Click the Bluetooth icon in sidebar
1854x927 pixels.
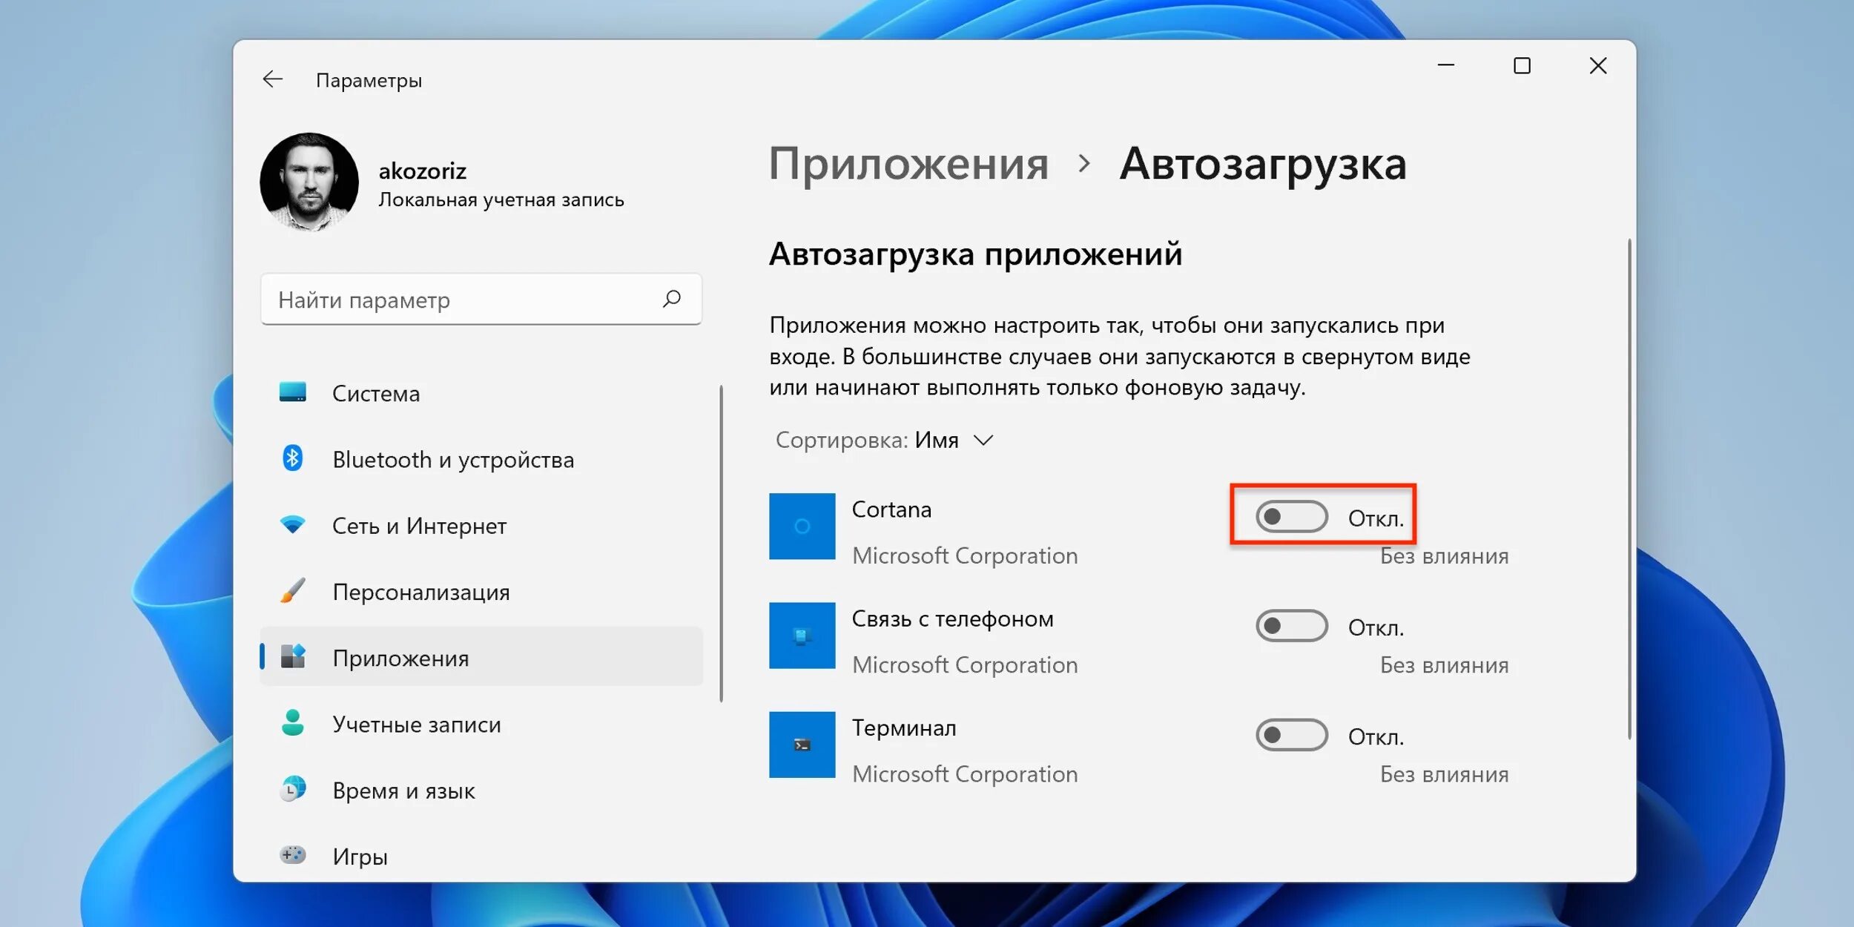(293, 458)
